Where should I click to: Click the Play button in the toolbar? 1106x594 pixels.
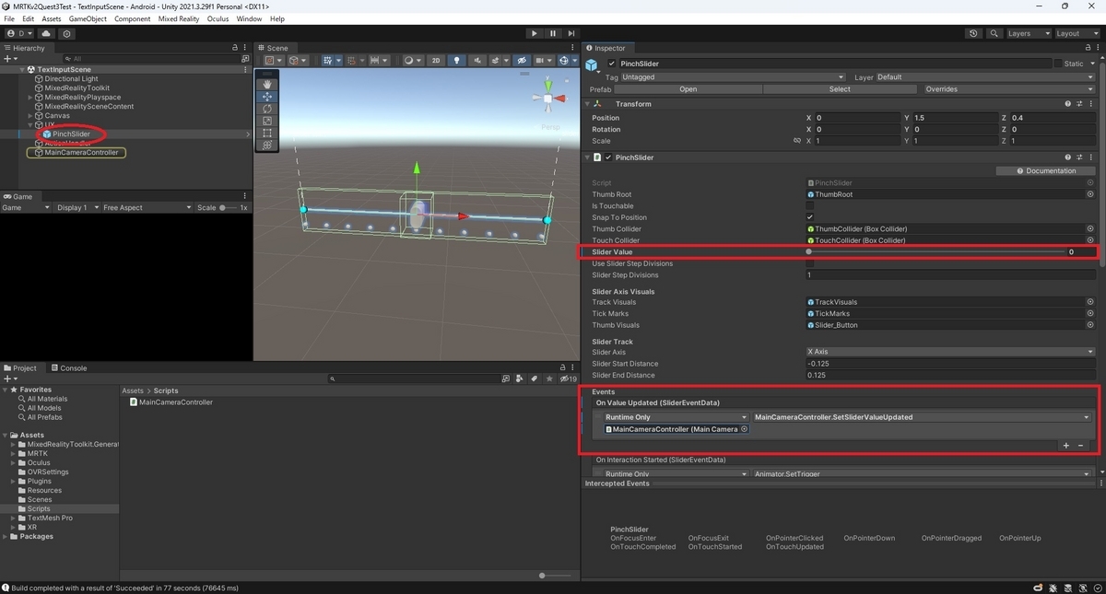point(534,33)
